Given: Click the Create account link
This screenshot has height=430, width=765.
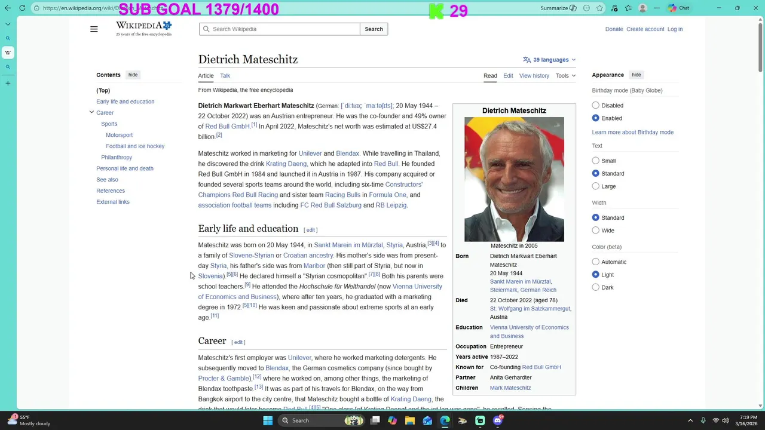Looking at the screenshot, I should tap(645, 29).
